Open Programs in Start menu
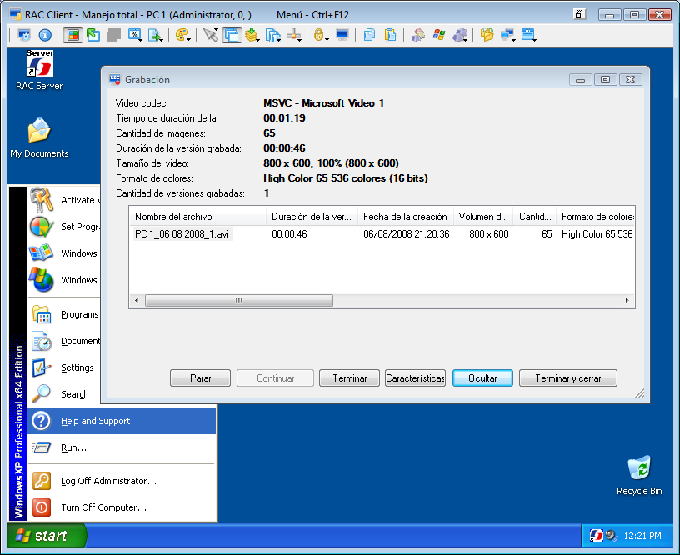680x555 pixels. [x=64, y=314]
